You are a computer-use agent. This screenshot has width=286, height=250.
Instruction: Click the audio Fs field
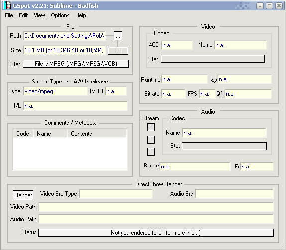point(257,167)
